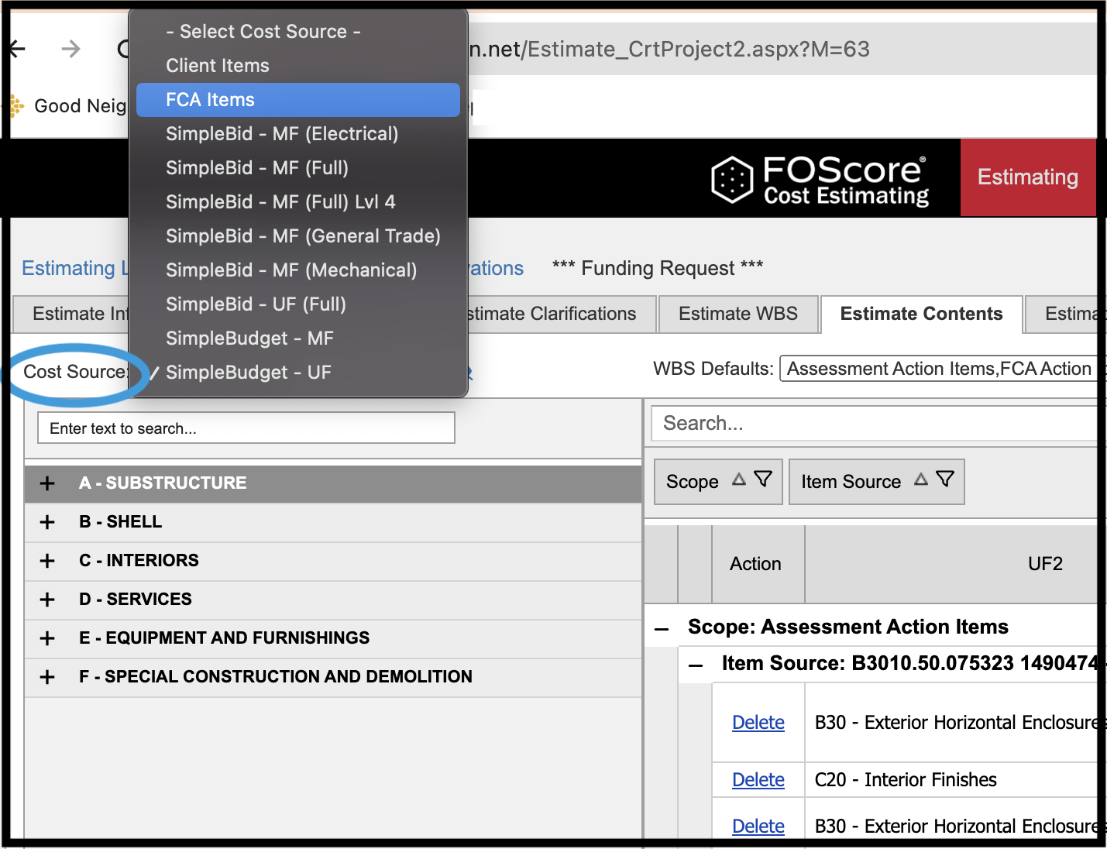Select SimpleBudget - MF option
1107x849 pixels.
[298, 339]
